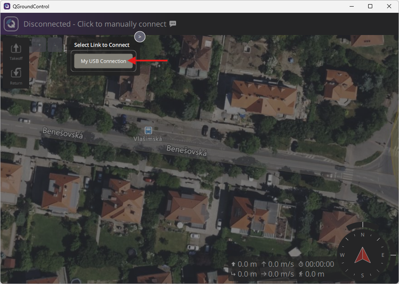
Task: Connect using the My USB Connection button
Action: (103, 61)
